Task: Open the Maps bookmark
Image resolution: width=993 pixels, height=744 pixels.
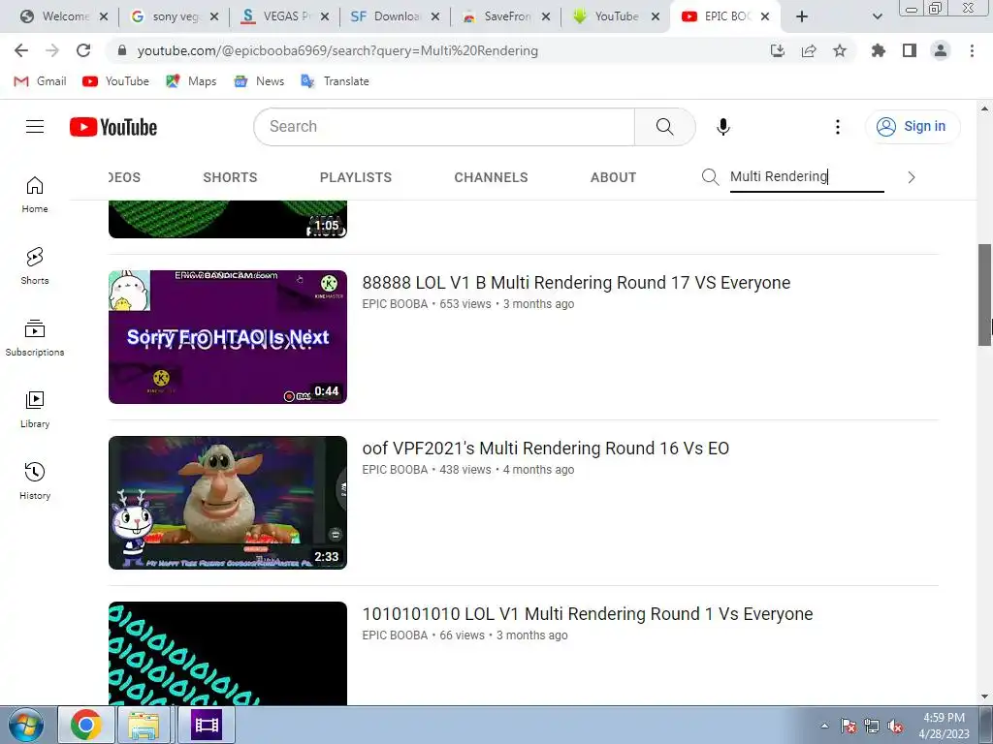Action: (x=191, y=81)
